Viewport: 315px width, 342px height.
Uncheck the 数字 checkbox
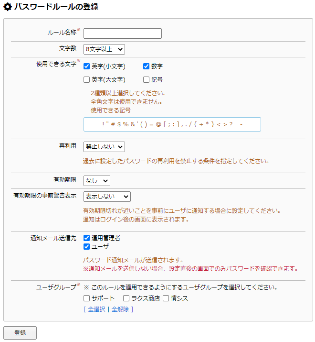coord(146,66)
